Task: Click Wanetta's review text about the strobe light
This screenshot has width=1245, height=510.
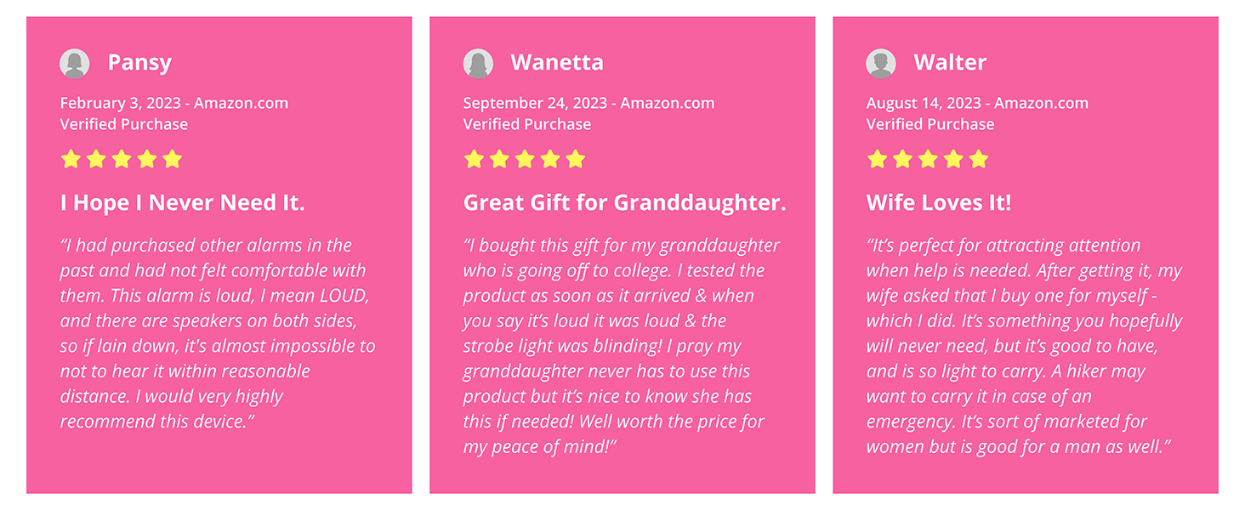Action: 602,346
